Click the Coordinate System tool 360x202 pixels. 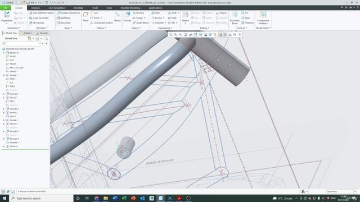[x=101, y=23]
